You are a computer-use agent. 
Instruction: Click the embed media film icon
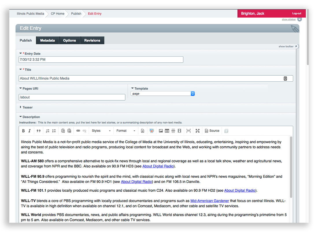click(x=179, y=131)
